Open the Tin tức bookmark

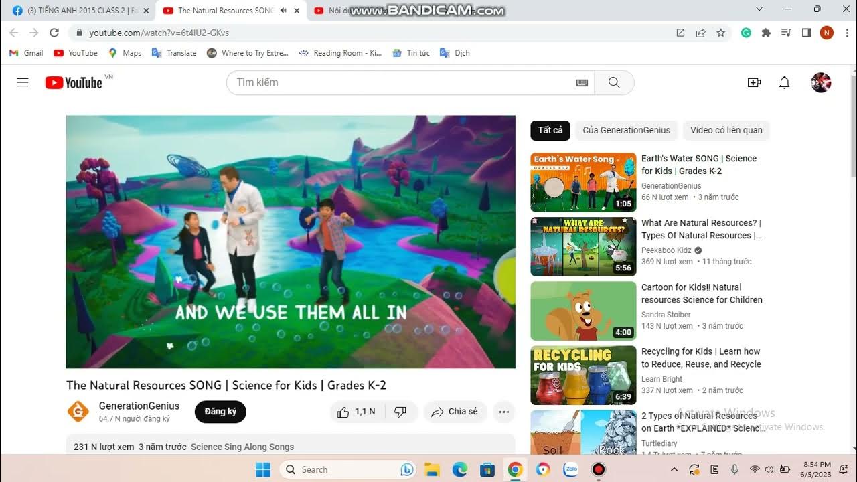[411, 53]
